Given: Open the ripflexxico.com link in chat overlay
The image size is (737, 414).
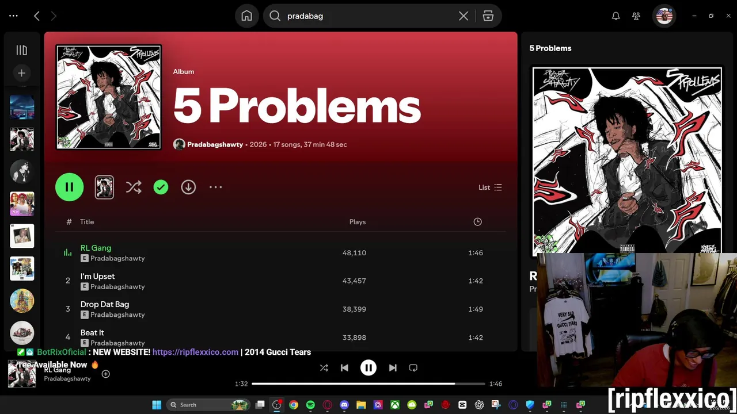Looking at the screenshot, I should (x=195, y=352).
